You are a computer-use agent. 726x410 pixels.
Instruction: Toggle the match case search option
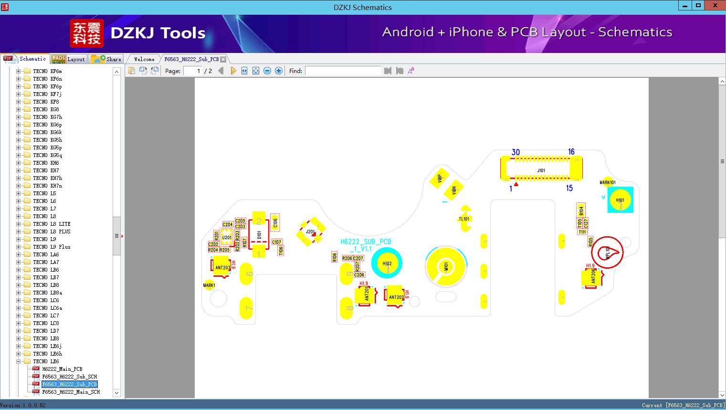[411, 71]
